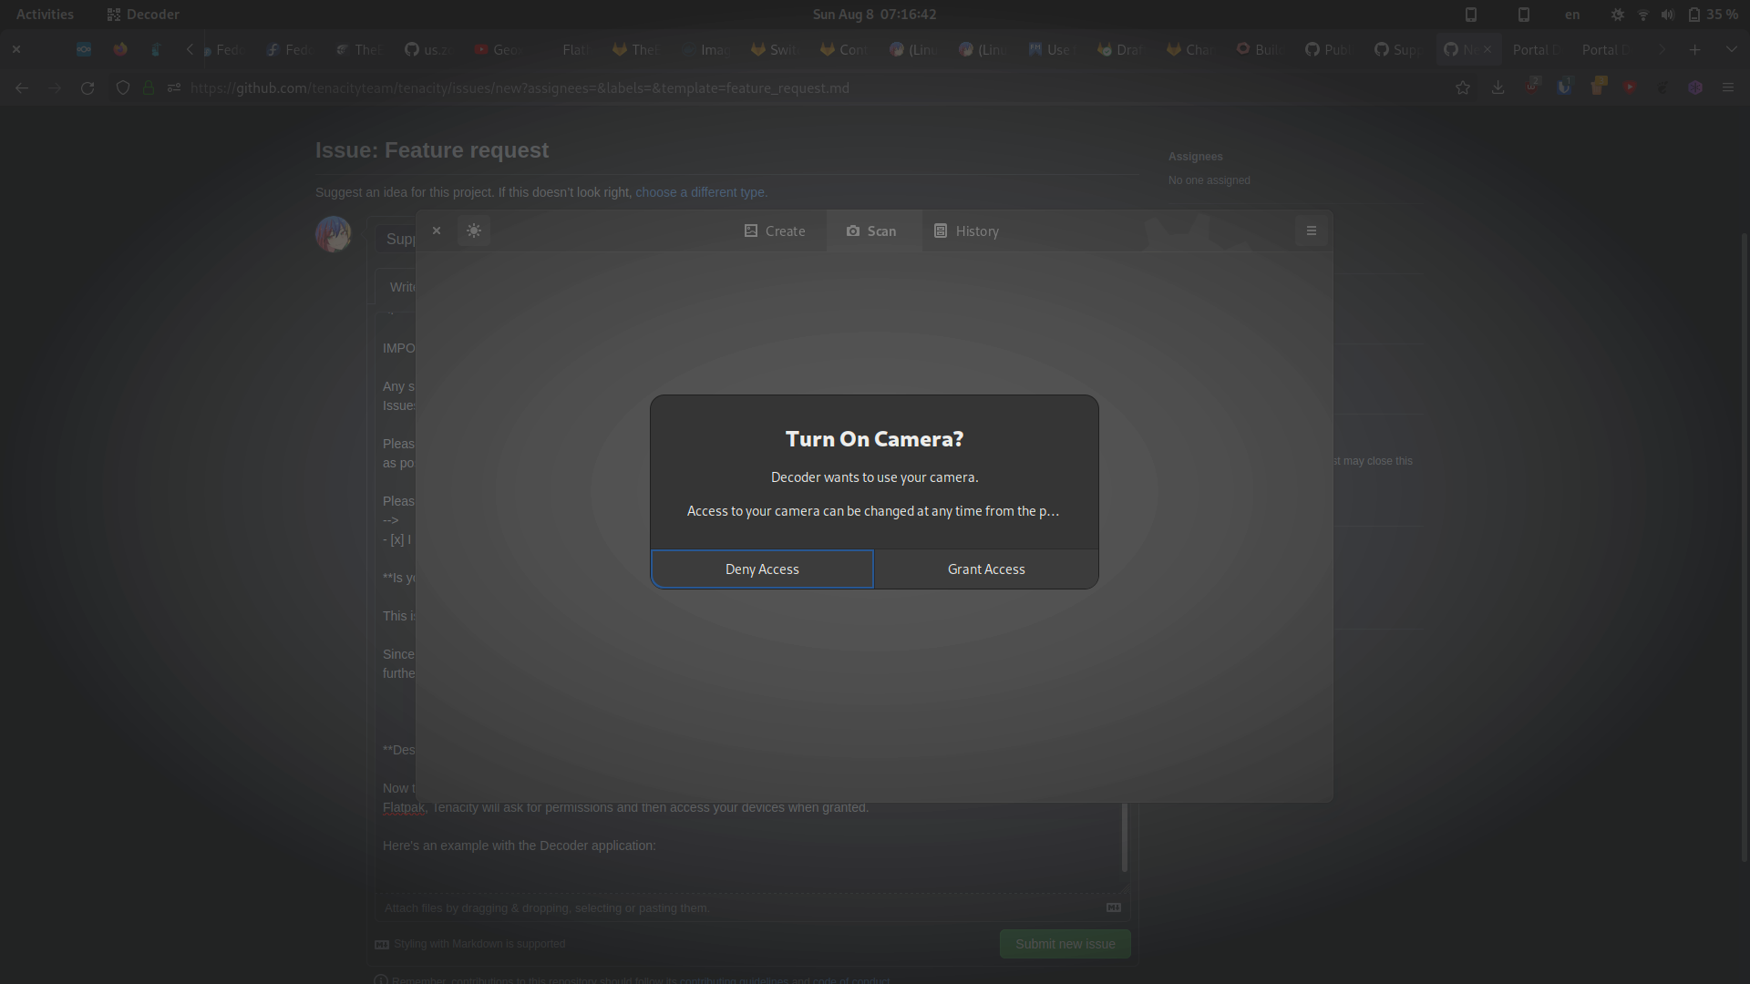The height and width of the screenshot is (984, 1750).
Task: Click the second phone icon in top bar
Action: click(x=1524, y=15)
